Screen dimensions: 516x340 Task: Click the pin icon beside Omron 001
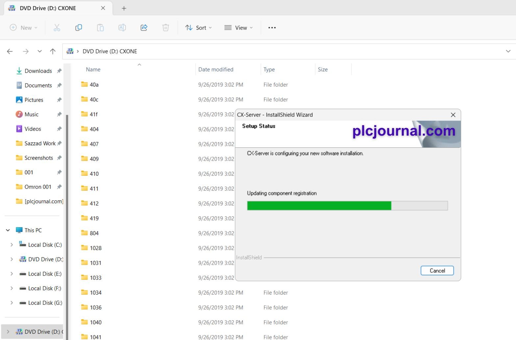tap(59, 187)
